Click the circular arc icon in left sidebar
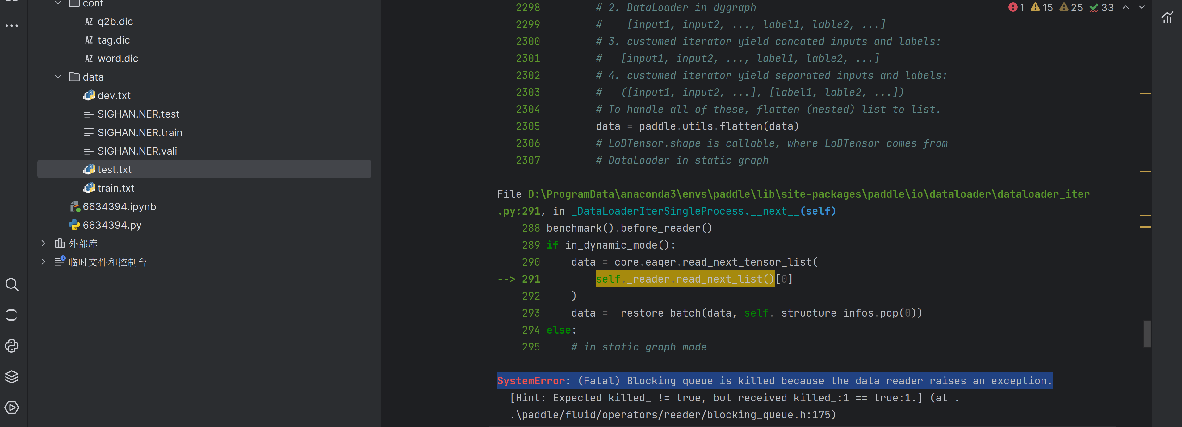This screenshot has height=427, width=1182. (x=11, y=315)
